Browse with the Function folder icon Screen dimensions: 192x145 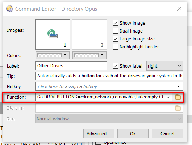pos(178,97)
